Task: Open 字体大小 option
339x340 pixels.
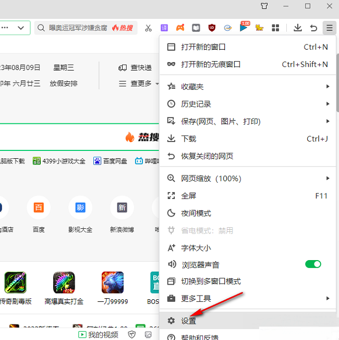Action: pyautogui.click(x=248, y=248)
